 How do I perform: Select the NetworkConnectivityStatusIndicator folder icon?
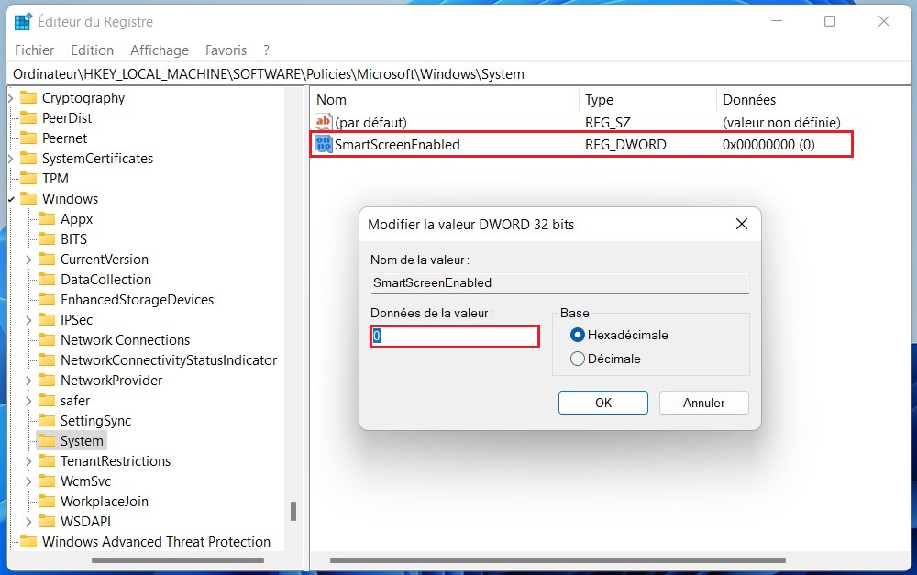47,360
